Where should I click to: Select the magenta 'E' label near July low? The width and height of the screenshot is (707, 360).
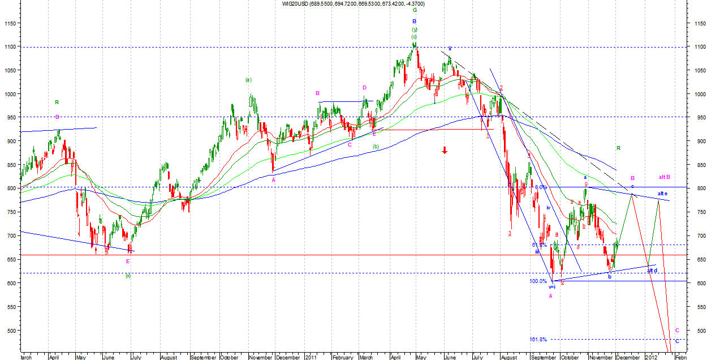pyautogui.click(x=128, y=261)
